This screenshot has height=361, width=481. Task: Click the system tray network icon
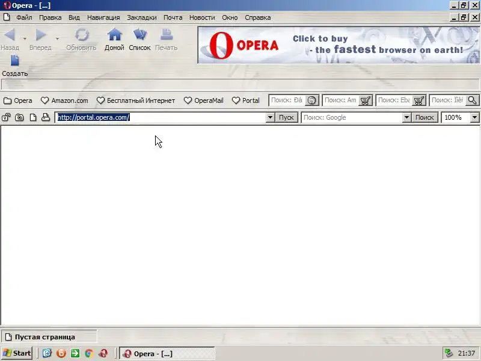coord(449,353)
